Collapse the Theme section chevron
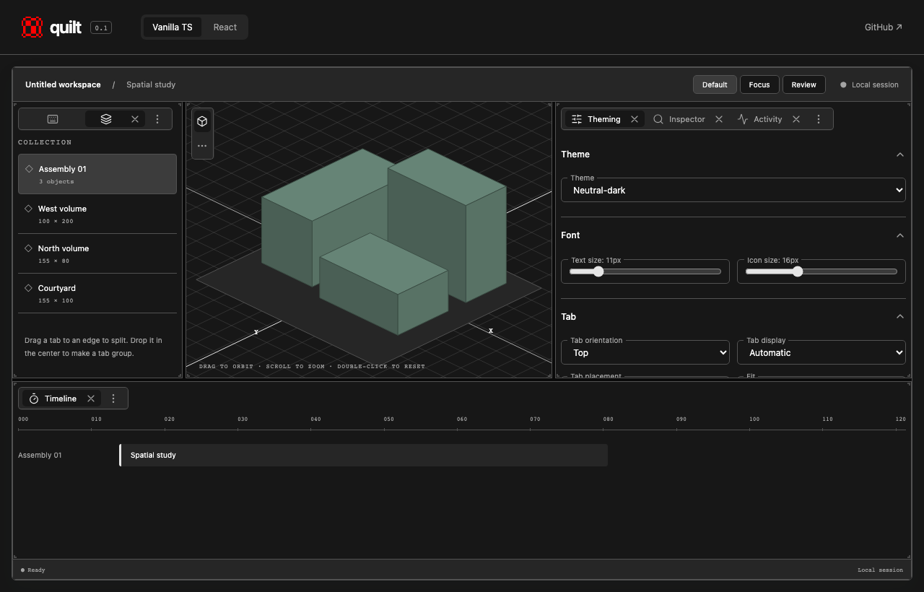924x592 pixels. (899, 154)
